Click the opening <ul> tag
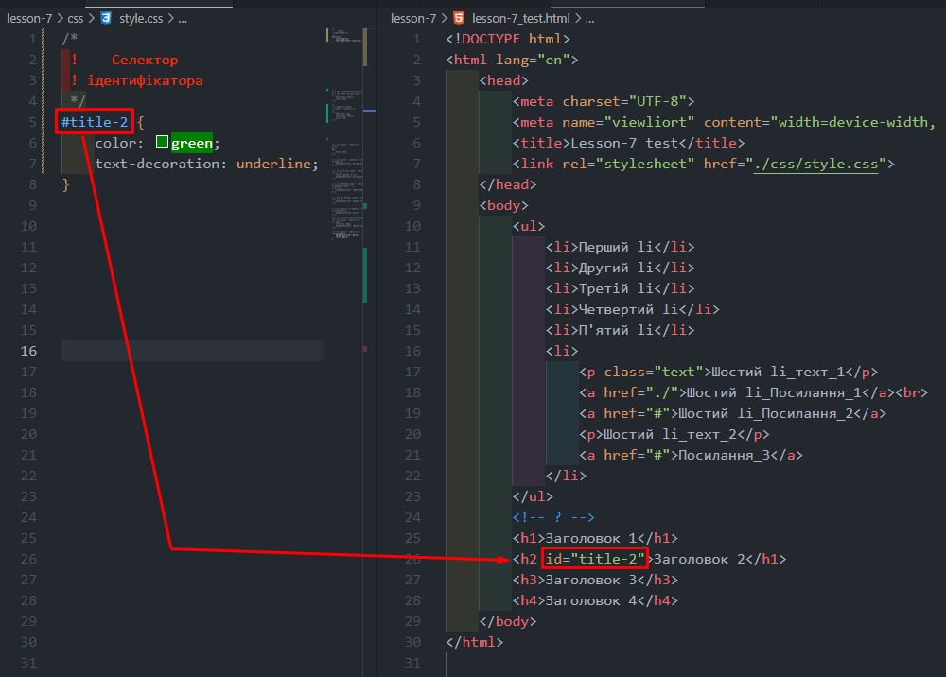This screenshot has width=946, height=677. coord(529,226)
